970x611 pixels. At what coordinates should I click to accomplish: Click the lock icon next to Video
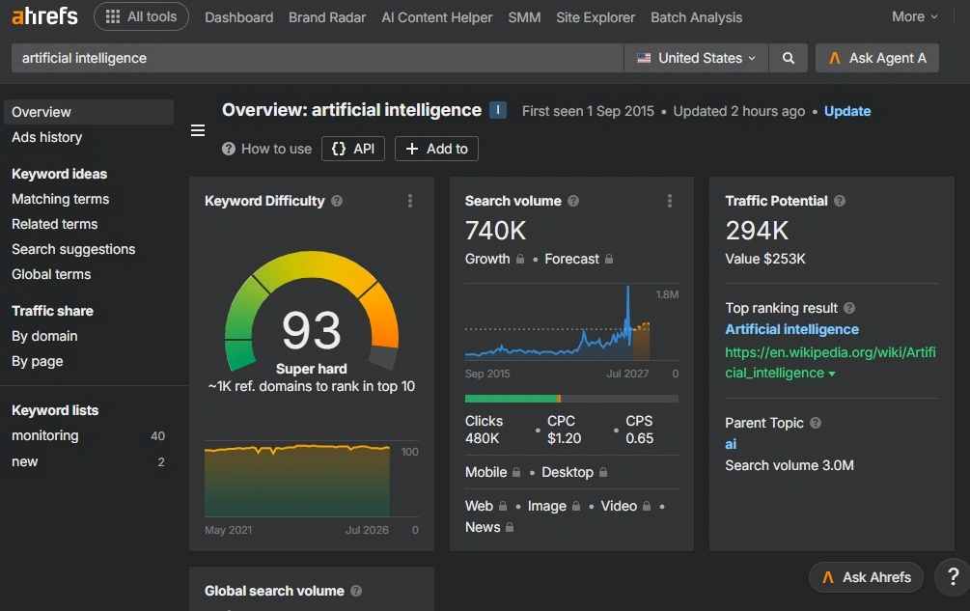(x=647, y=507)
